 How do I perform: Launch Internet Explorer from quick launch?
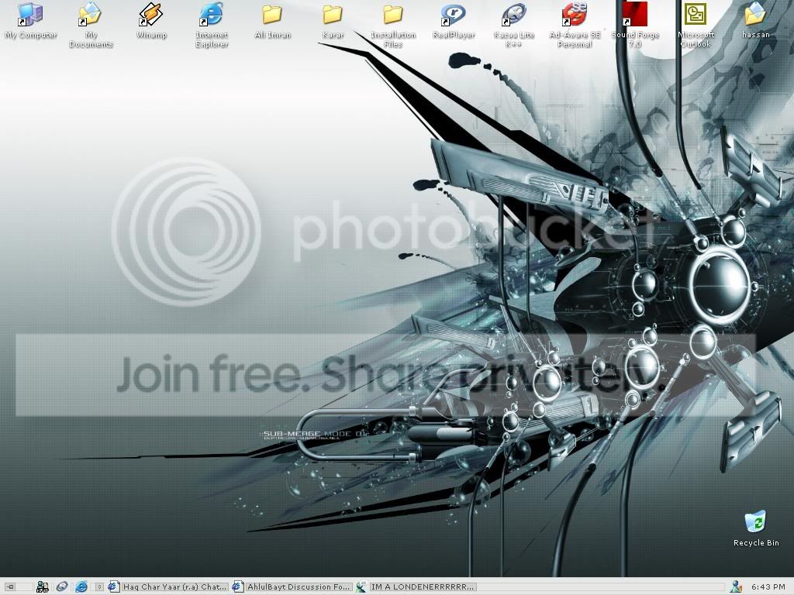81,587
